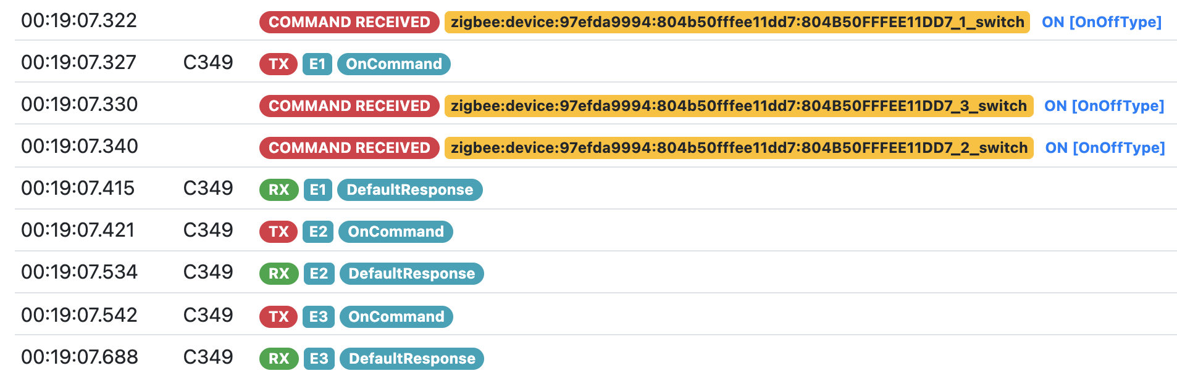Click the ON [OnOffType] link for switch 3

click(x=1104, y=106)
